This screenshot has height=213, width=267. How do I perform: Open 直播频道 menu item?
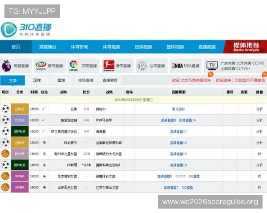tap(207, 47)
